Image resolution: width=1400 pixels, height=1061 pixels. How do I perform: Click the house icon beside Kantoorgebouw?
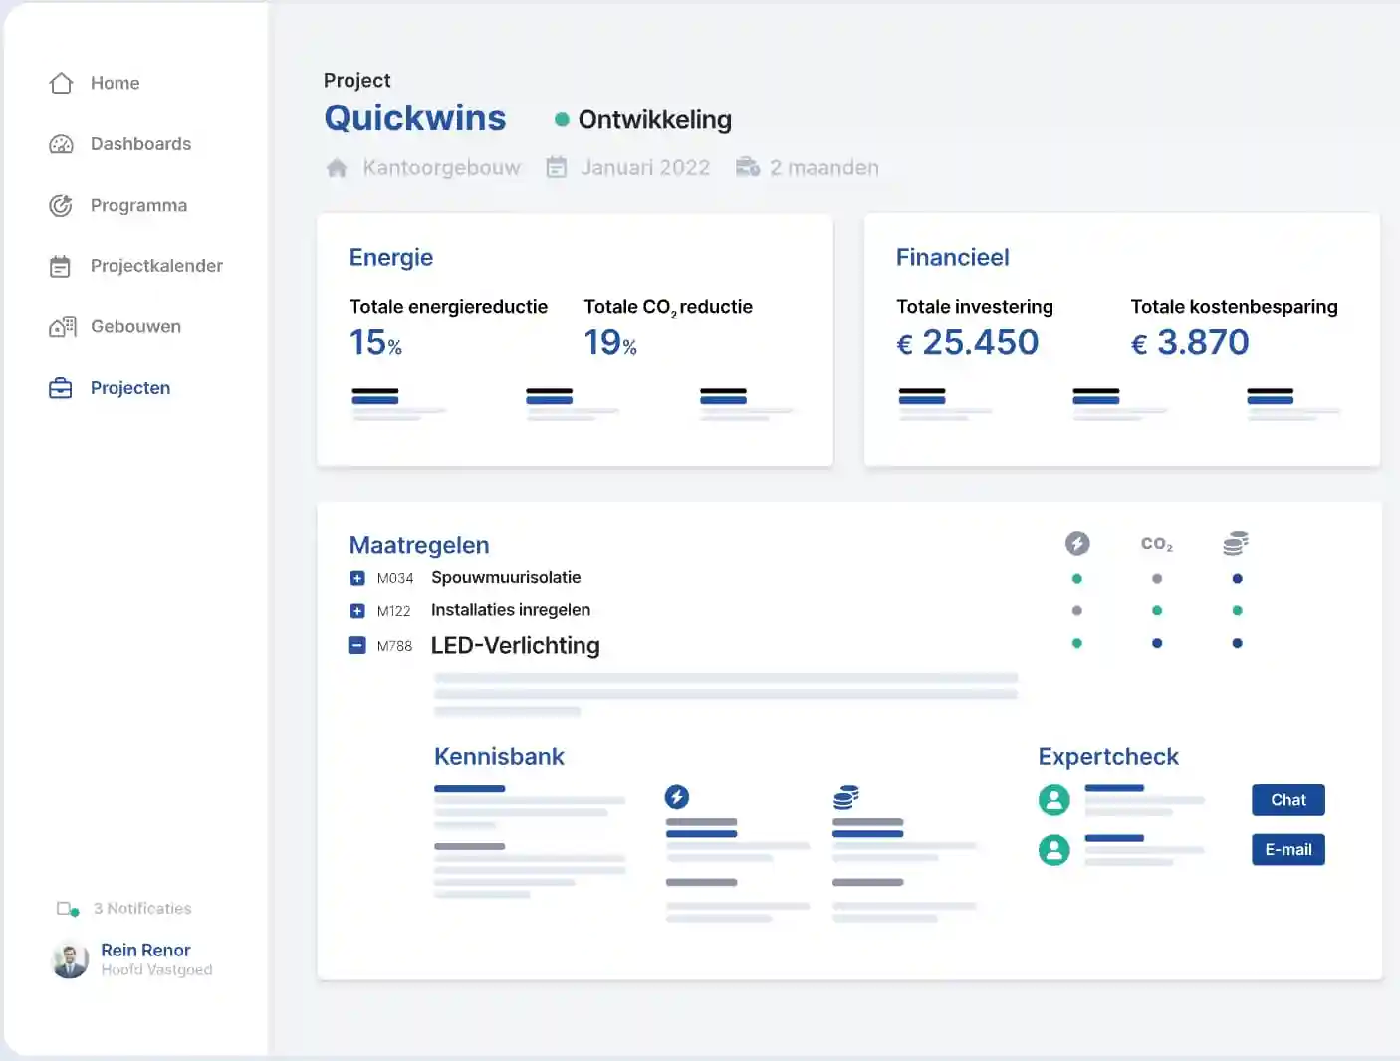point(337,168)
